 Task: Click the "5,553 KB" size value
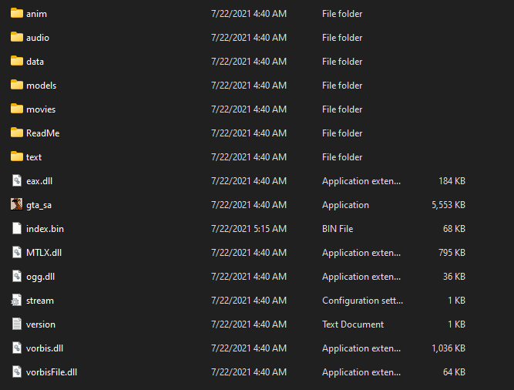click(x=448, y=205)
